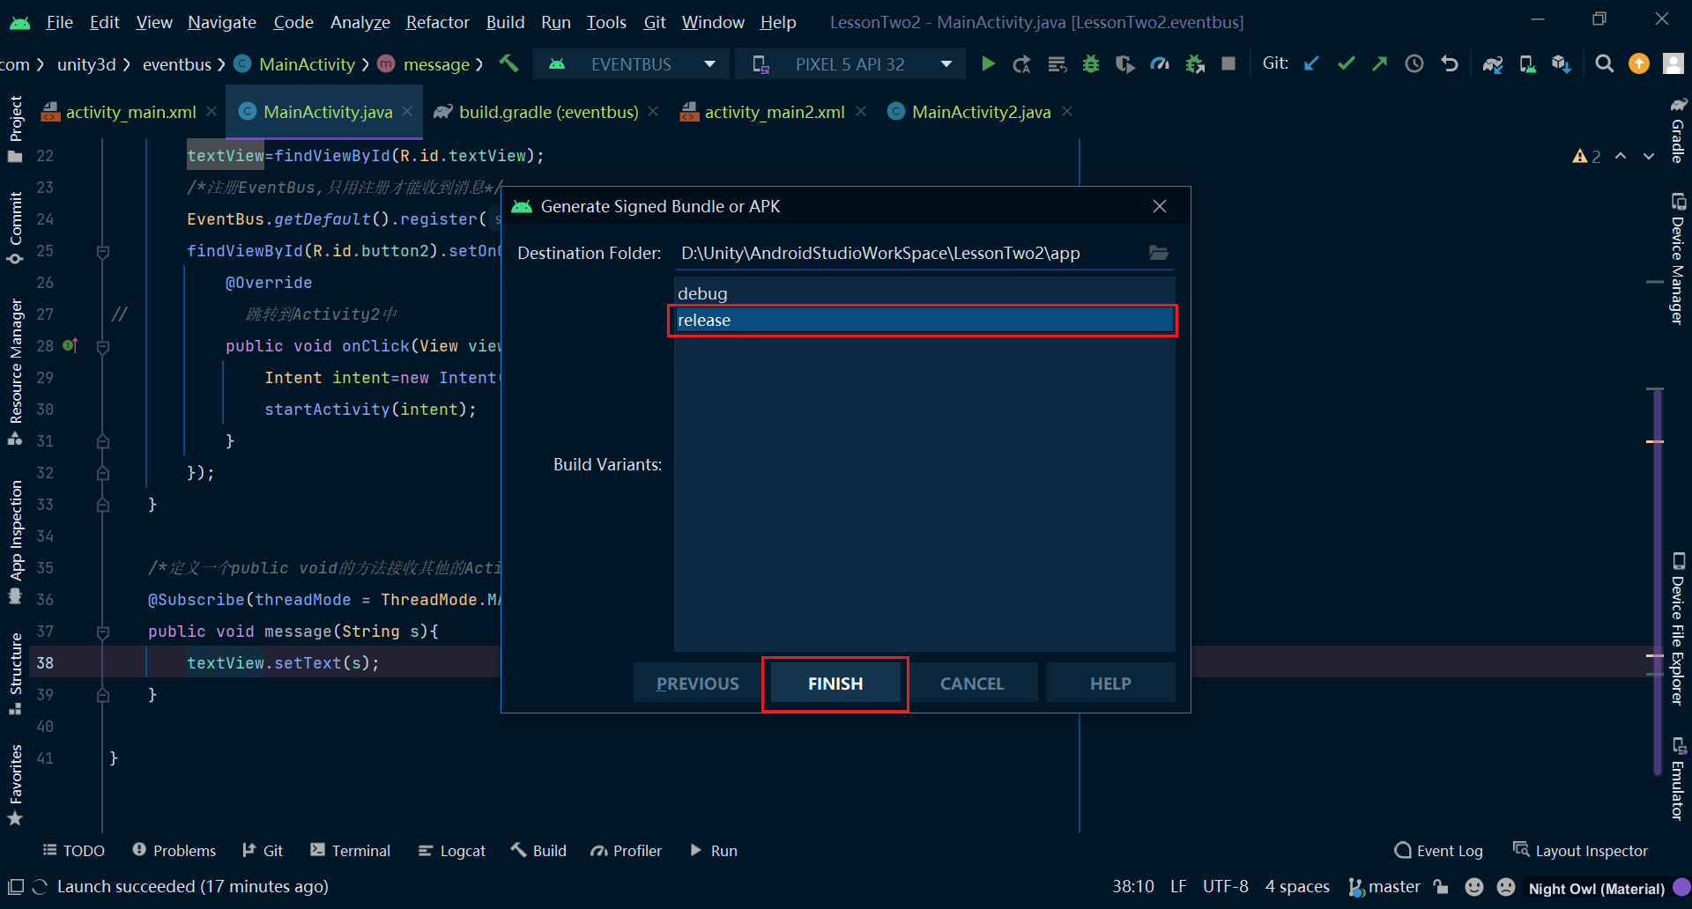Stop the running app with stop icon
The width and height of the screenshot is (1692, 909).
[x=1228, y=63]
